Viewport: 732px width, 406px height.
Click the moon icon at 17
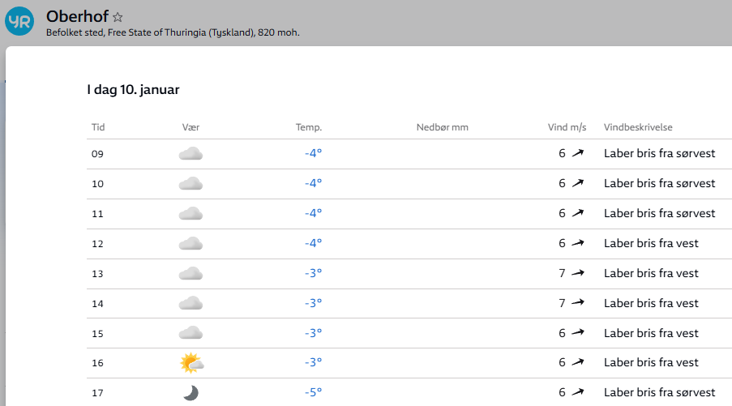tap(190, 393)
